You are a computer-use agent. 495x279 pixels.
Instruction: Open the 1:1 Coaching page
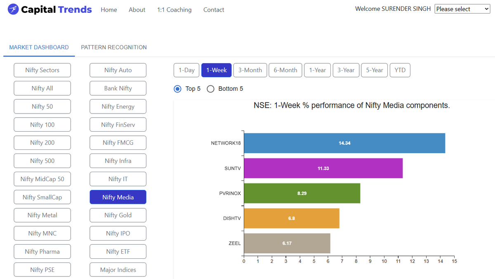point(174,9)
